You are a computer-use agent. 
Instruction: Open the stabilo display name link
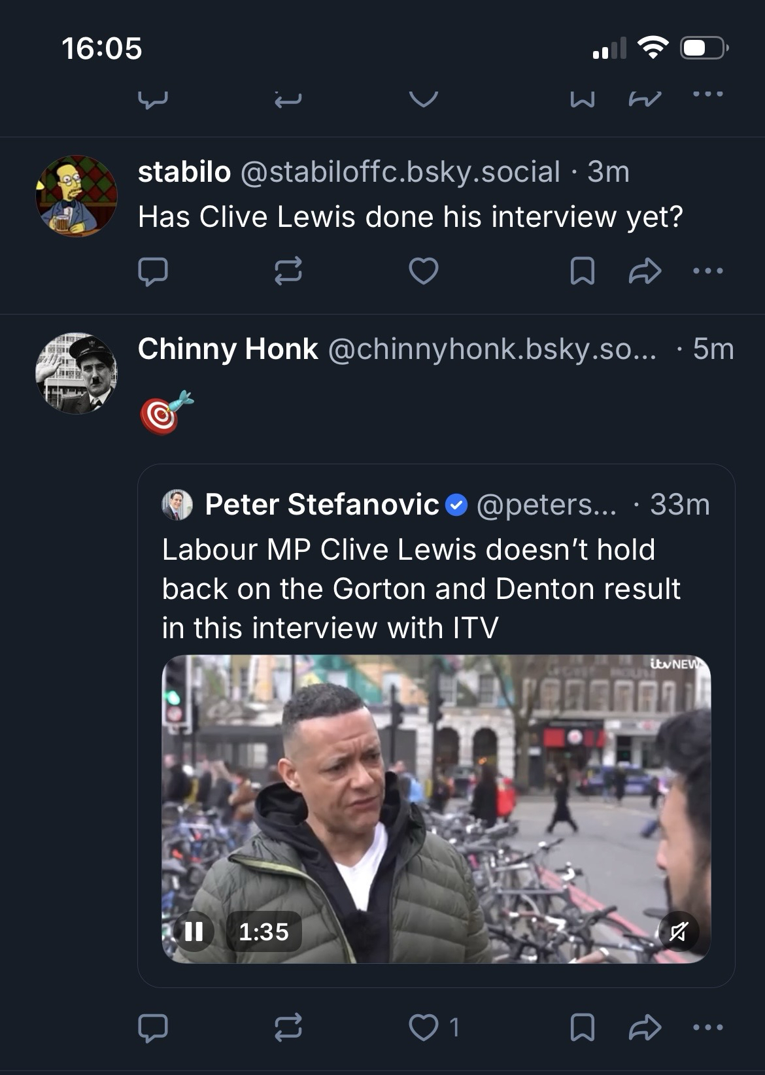tap(184, 172)
